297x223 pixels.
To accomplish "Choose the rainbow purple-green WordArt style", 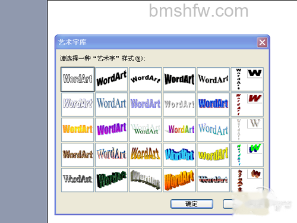I will (x=179, y=130).
